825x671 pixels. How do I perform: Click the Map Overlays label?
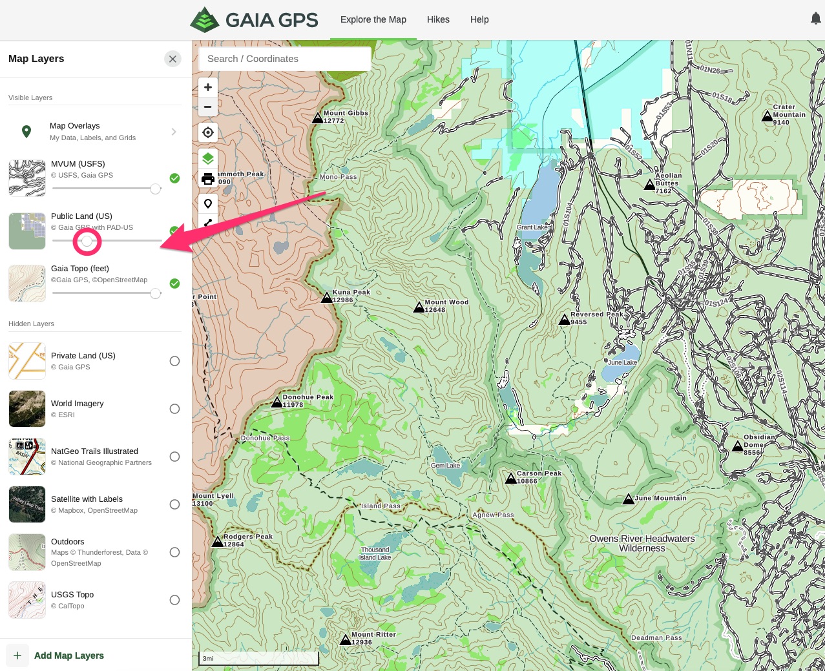(75, 126)
